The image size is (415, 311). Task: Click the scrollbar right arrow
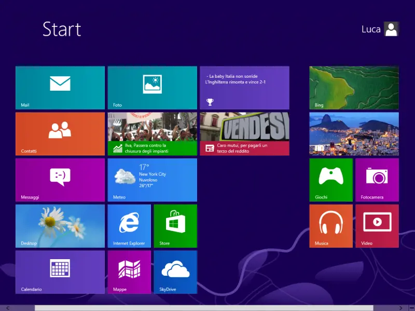[x=400, y=308]
